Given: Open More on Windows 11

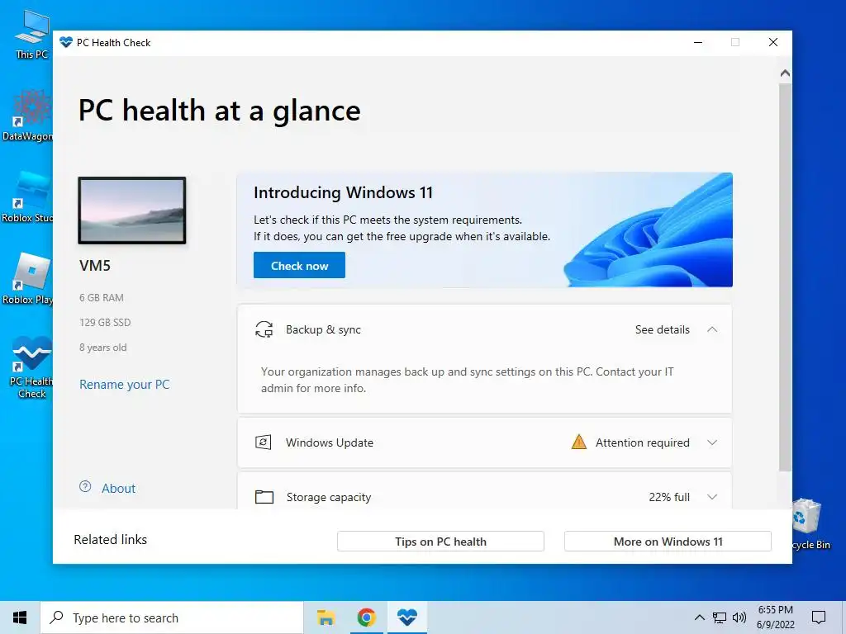Looking at the screenshot, I should [x=668, y=542].
